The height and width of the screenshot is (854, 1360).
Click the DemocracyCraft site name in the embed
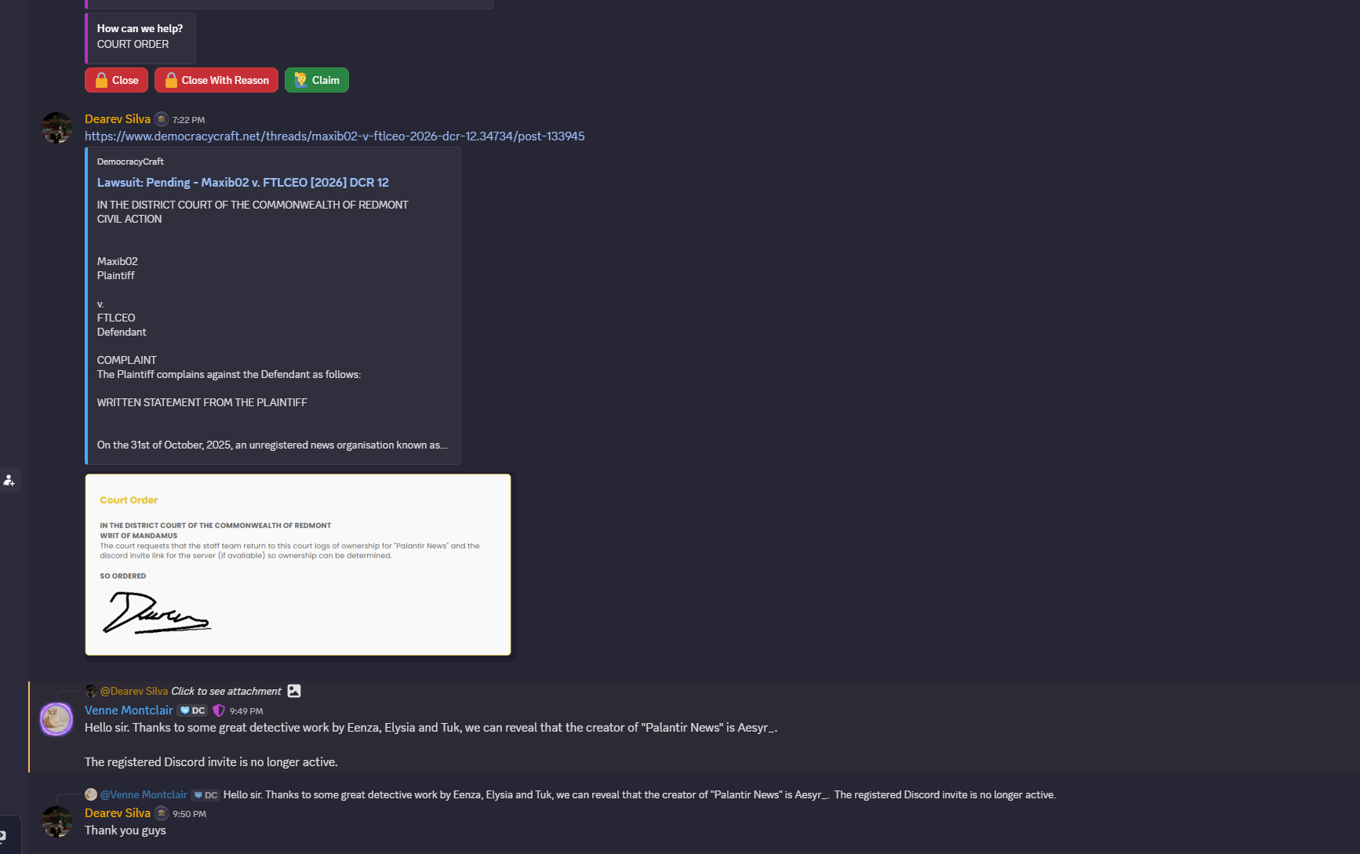[130, 162]
